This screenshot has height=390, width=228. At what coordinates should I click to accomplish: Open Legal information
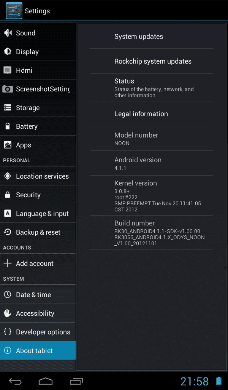(x=151, y=113)
